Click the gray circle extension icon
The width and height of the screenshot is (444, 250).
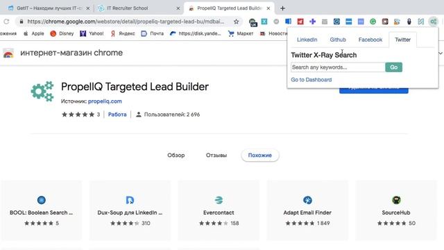276,22
